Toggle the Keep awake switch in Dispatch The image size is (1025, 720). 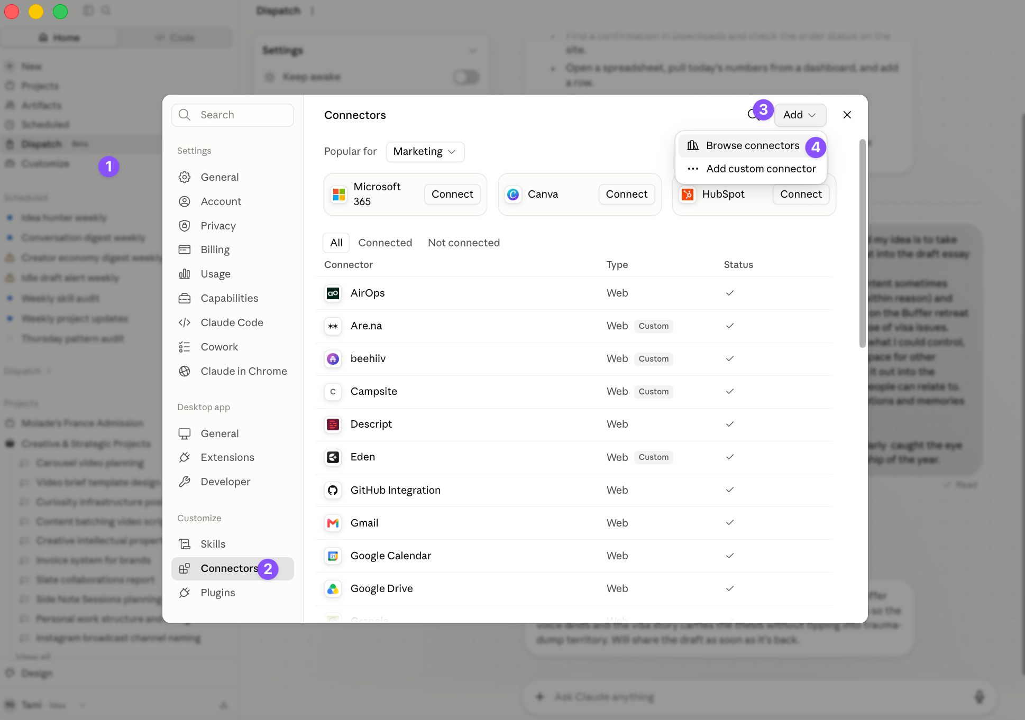(x=466, y=77)
